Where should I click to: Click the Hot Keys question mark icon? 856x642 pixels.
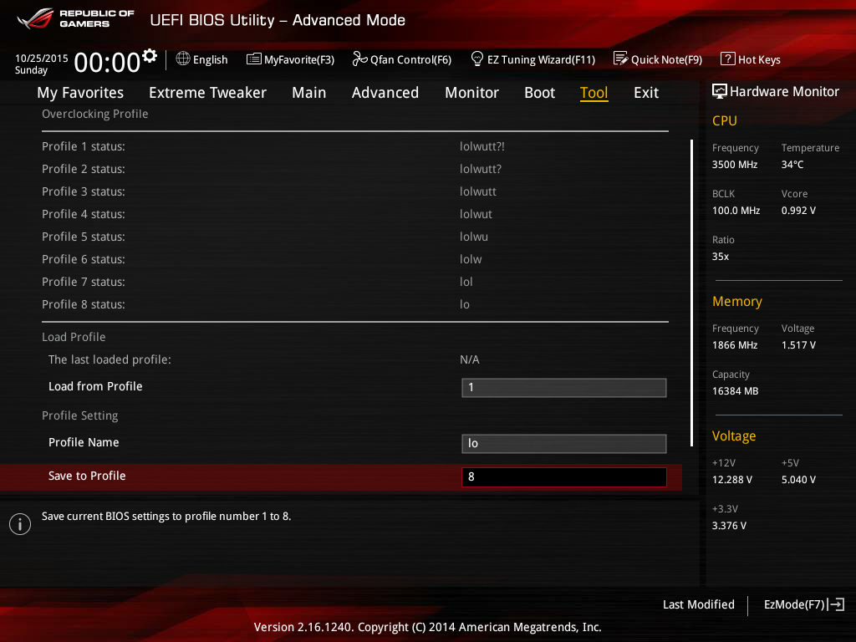coord(728,59)
